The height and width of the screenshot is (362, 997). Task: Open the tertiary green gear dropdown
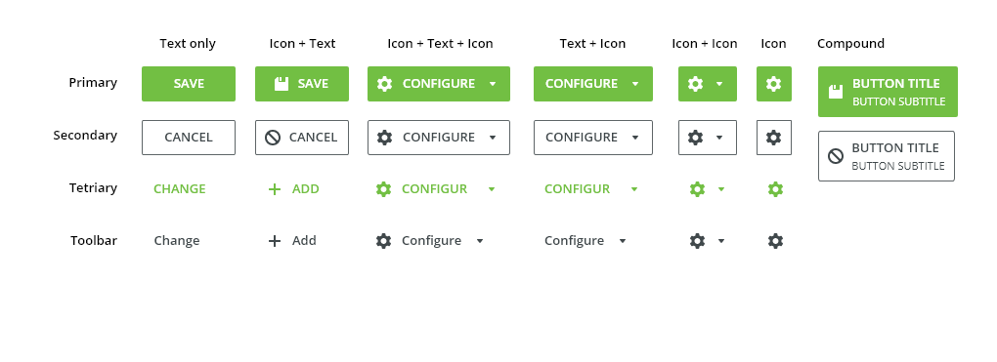pyautogui.click(x=708, y=189)
